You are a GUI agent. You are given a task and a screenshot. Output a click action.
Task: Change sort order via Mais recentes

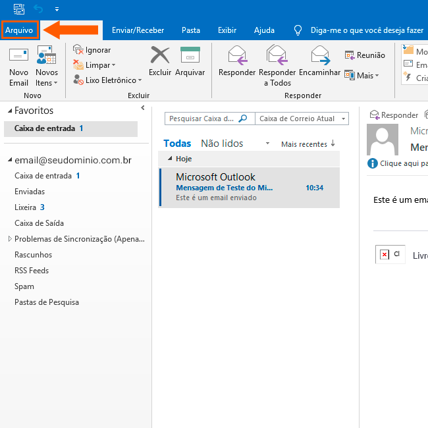point(304,144)
